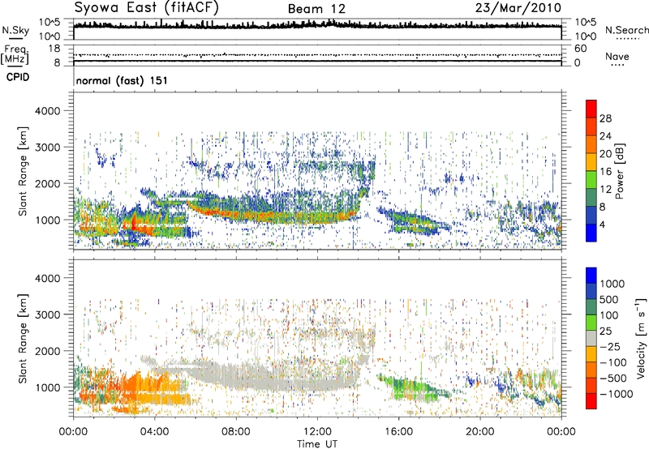Click the '2000' tick of the velocity panel
The width and height of the screenshot is (649, 449).
(47, 351)
